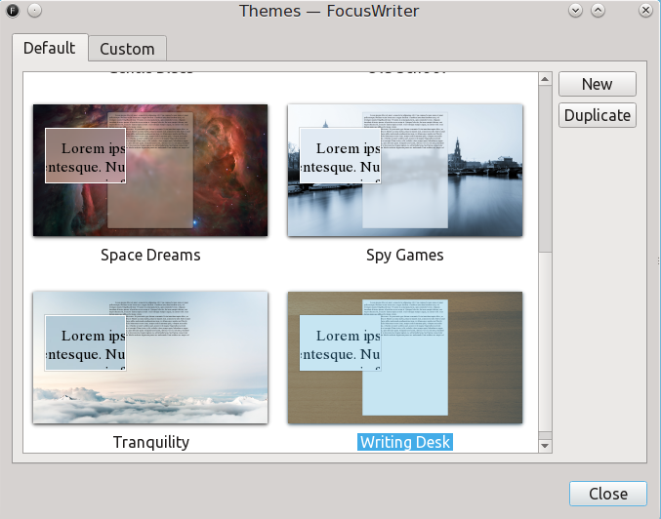This screenshot has width=661, height=519.
Task: Close the window via titlebar X
Action: tap(645, 11)
